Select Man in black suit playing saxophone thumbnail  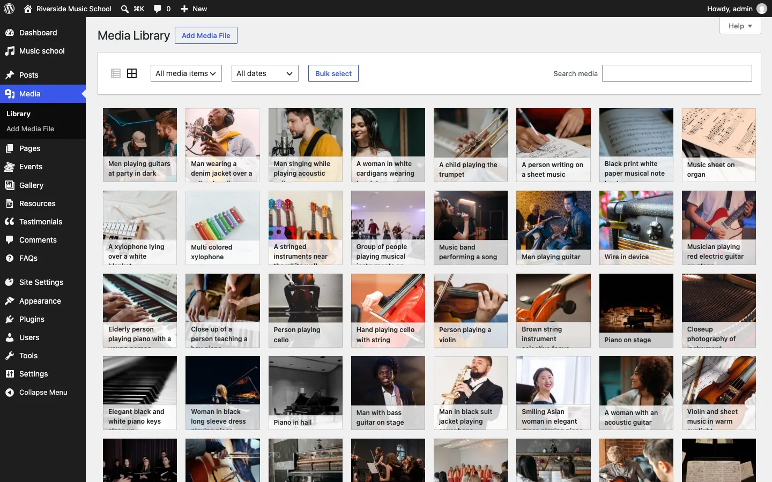tap(471, 393)
